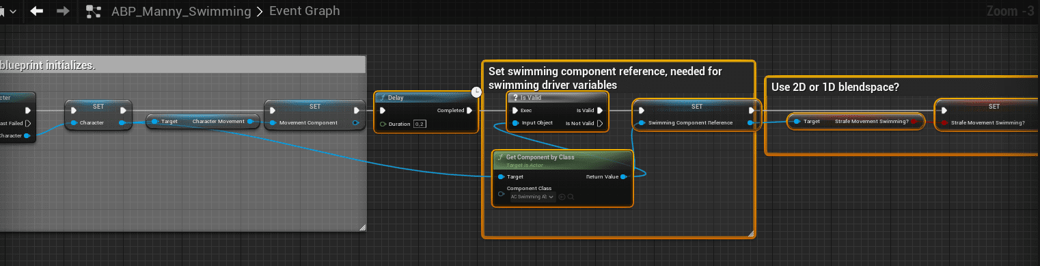Click exec input pin of Swimming Component Reference SET
The image size is (1040, 266).
641,110
